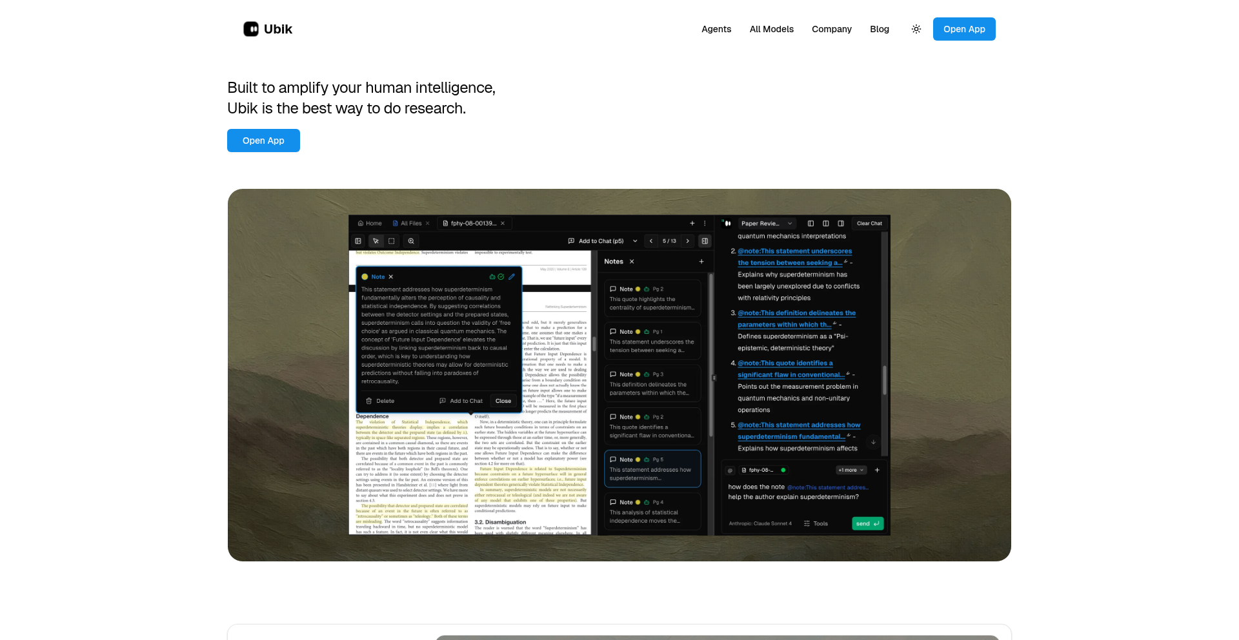Select the cursor pointer tool
The width and height of the screenshot is (1239, 640).
click(x=376, y=241)
